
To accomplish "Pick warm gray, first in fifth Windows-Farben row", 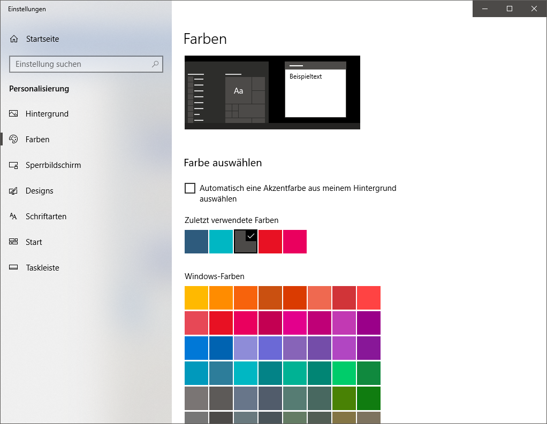I will 196,398.
